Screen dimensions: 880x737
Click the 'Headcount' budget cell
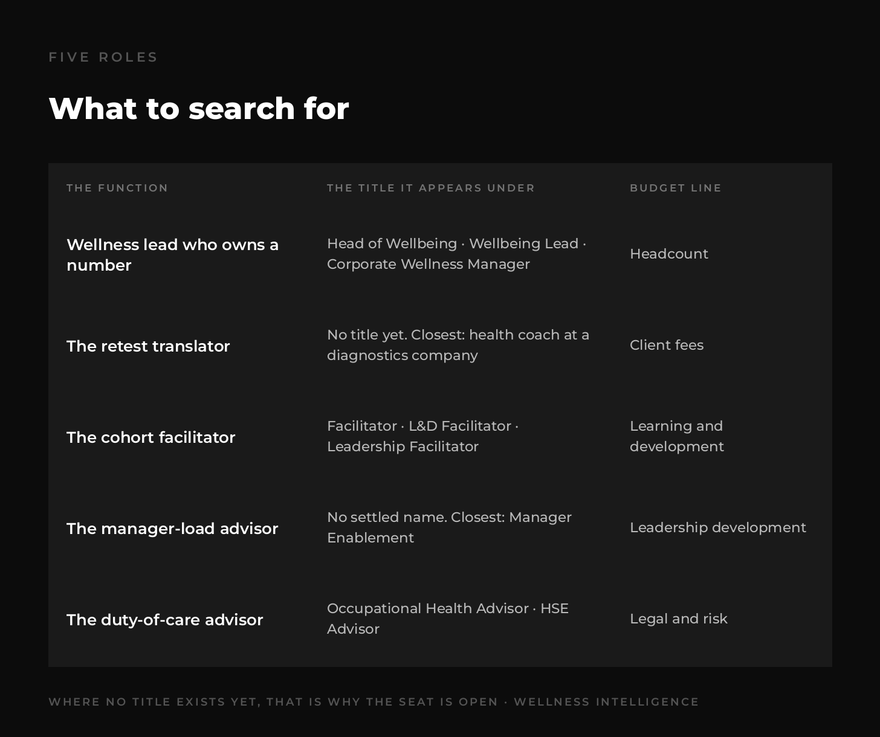(669, 254)
